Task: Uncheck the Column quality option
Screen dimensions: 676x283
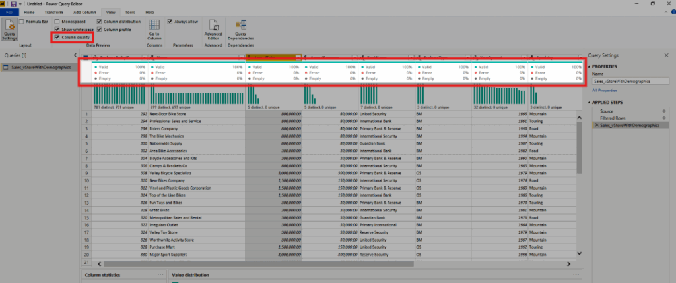Action: click(57, 38)
